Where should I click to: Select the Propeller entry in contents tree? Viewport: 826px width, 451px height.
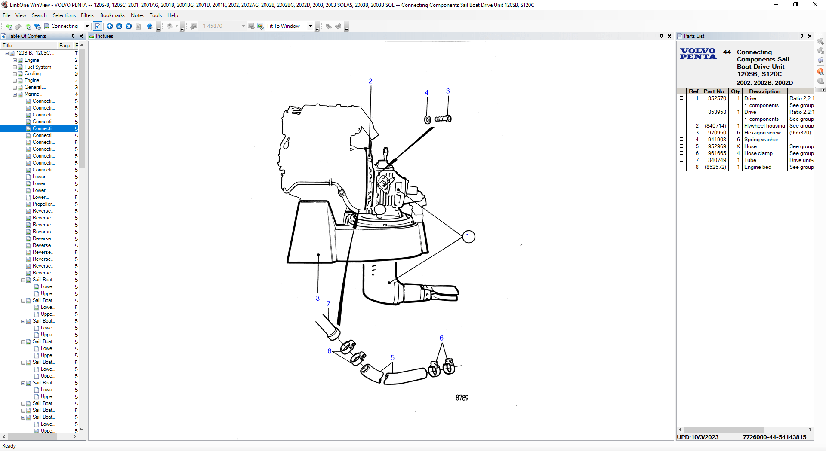click(43, 204)
